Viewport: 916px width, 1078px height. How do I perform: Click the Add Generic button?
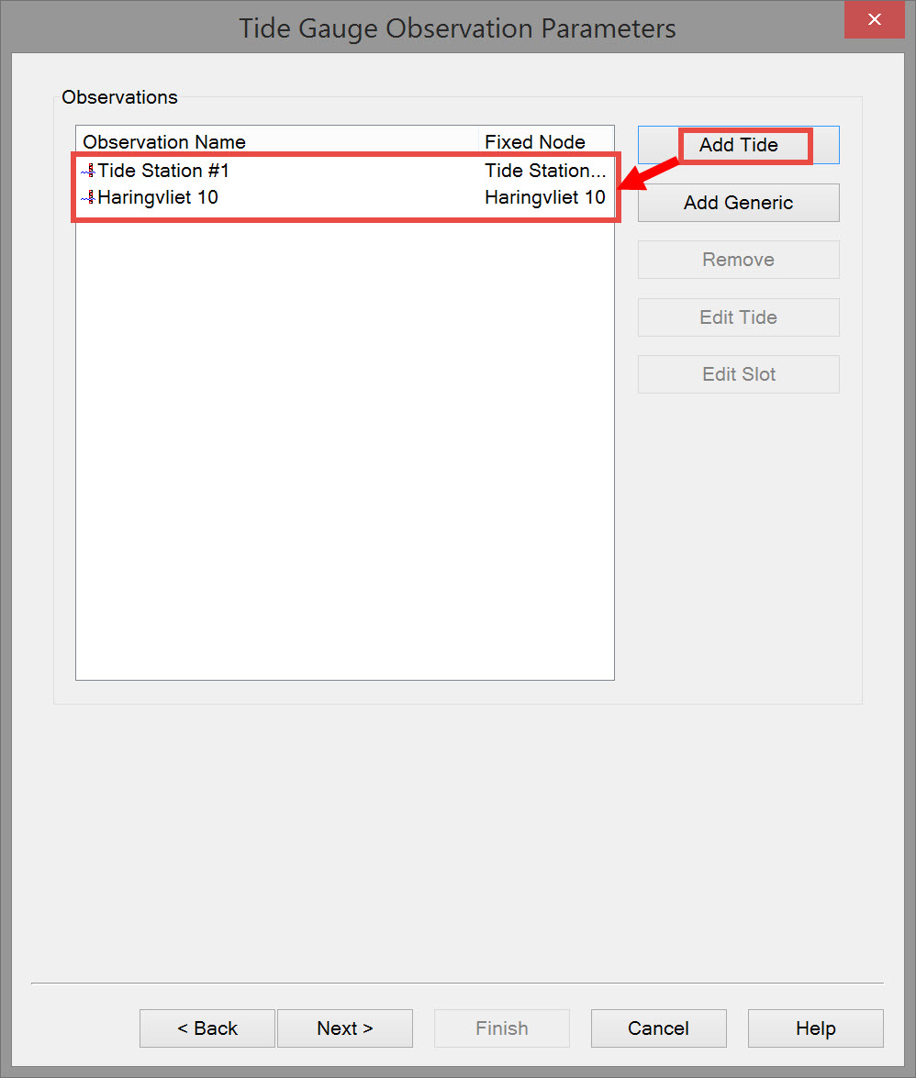pyautogui.click(x=738, y=203)
